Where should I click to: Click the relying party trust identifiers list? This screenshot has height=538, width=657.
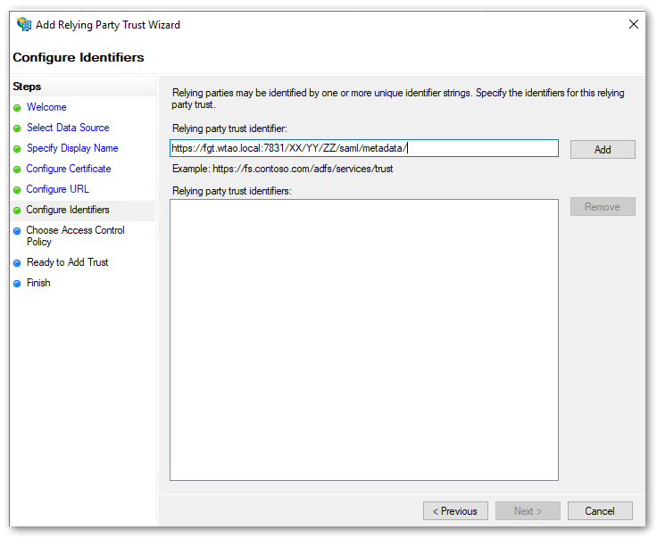click(x=363, y=339)
